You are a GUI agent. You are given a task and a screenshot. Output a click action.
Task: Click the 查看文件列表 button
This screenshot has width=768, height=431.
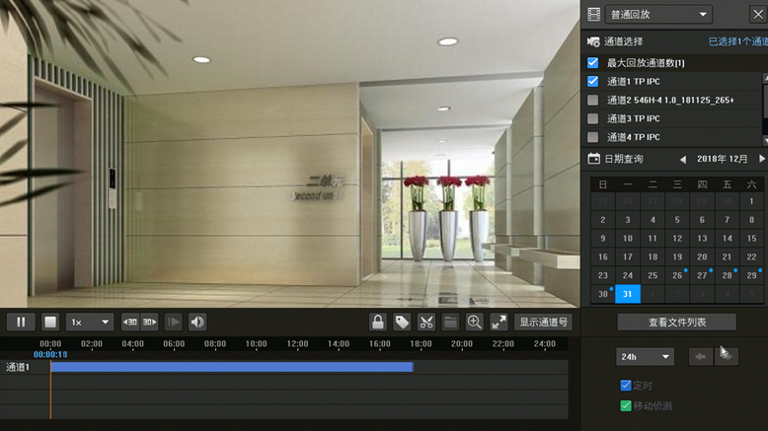pos(676,322)
